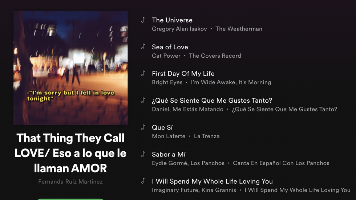The width and height of the screenshot is (356, 200).
Task: Open artist Gregory Alan Isakov
Action: coord(179,29)
